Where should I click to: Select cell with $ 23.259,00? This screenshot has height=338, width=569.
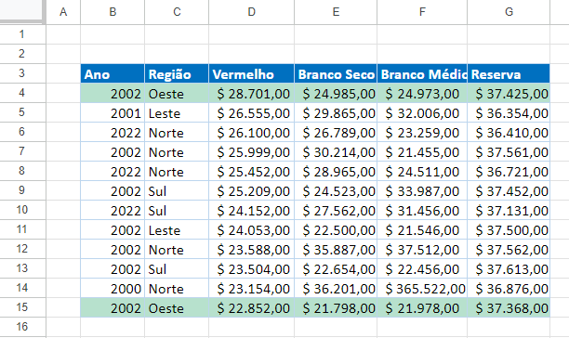click(422, 133)
